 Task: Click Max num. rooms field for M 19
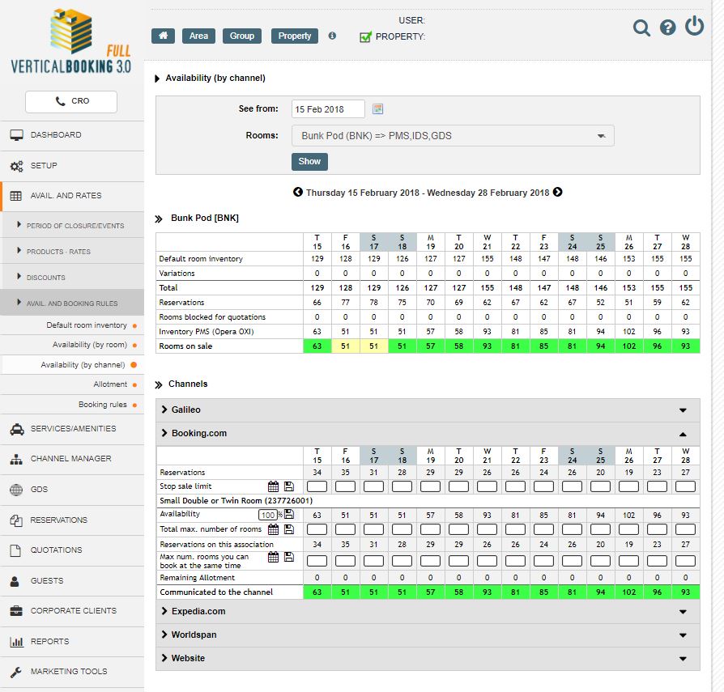click(430, 561)
